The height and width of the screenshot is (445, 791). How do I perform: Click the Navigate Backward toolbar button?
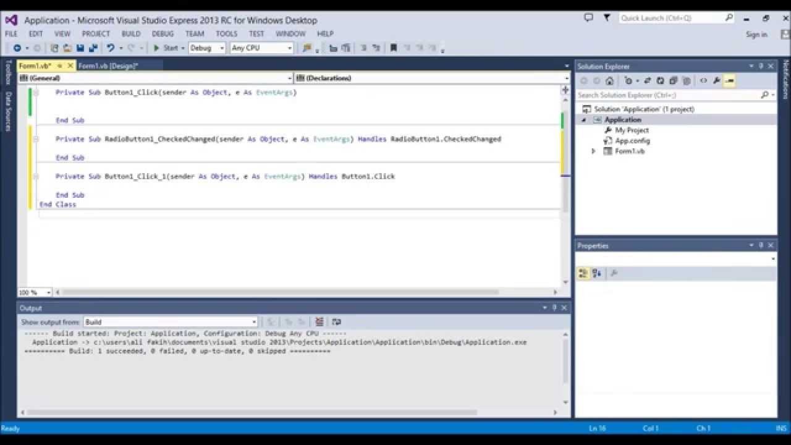pos(17,48)
